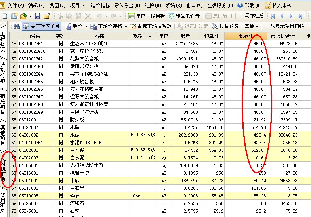
Task: Open the 导入导出(D) menu
Action: click(x=127, y=6)
